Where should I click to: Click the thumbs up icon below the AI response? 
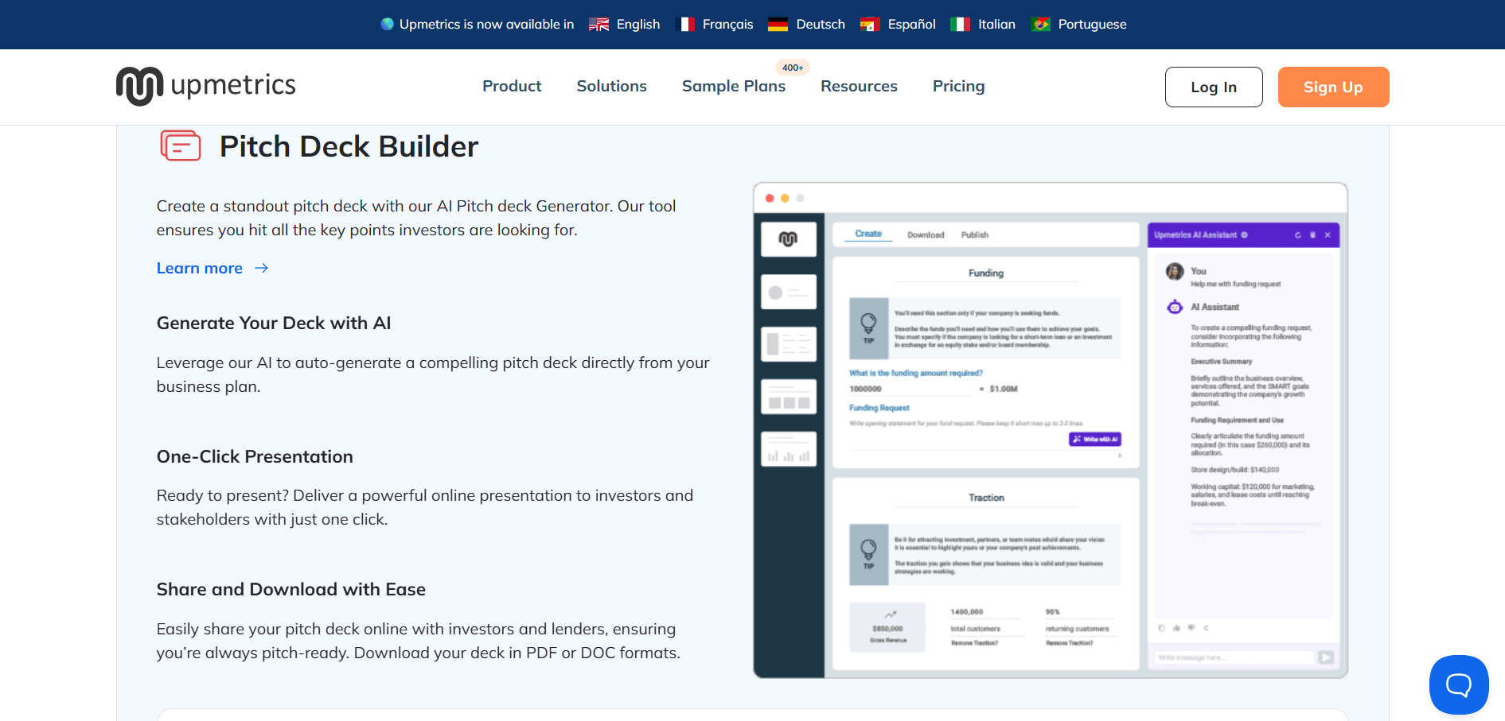point(1177,628)
